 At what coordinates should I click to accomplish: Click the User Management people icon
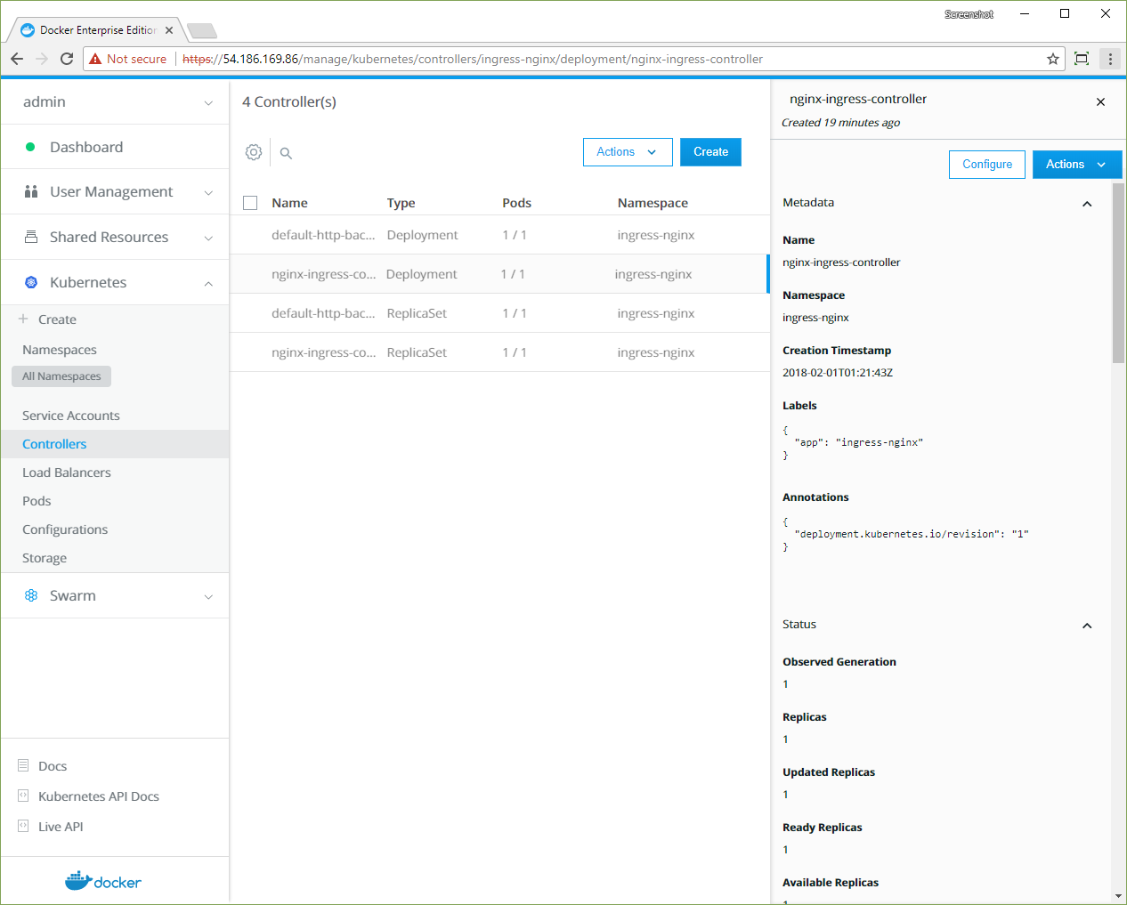(31, 191)
